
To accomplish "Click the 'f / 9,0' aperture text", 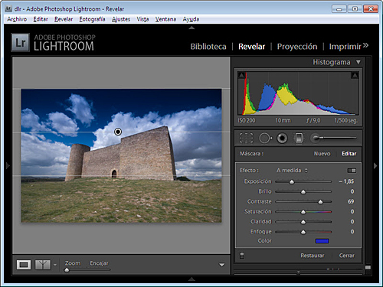I will click(x=313, y=120).
